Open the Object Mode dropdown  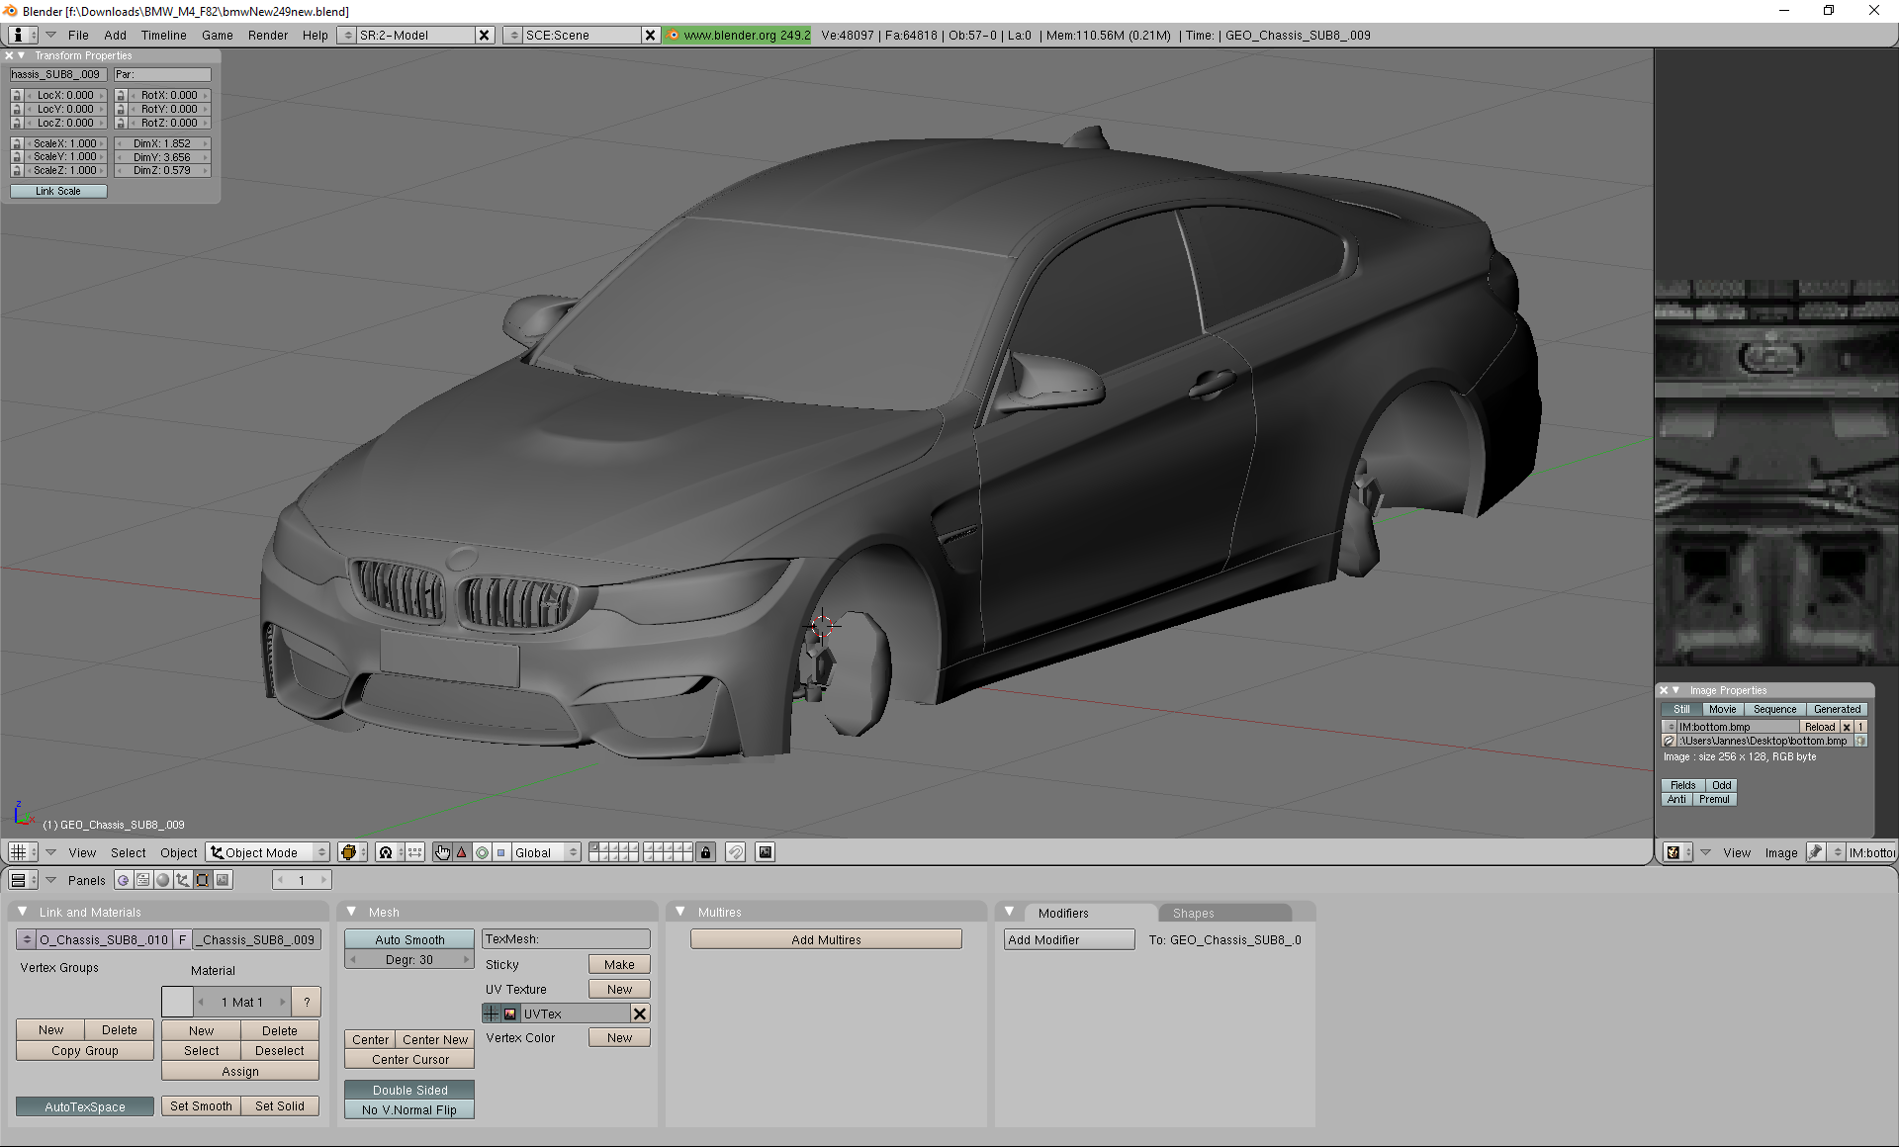click(x=267, y=852)
